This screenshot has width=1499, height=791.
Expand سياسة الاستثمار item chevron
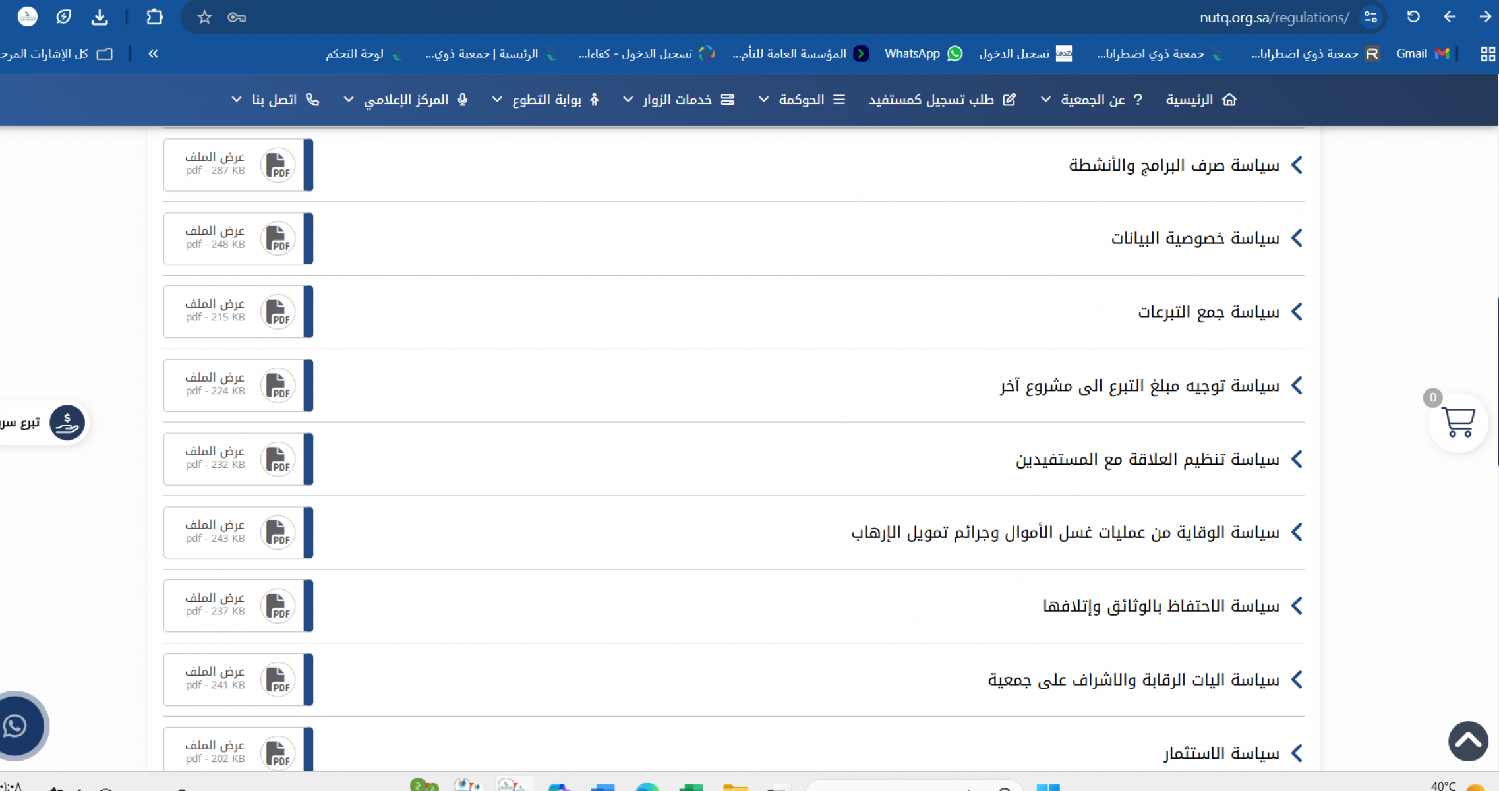(x=1297, y=753)
